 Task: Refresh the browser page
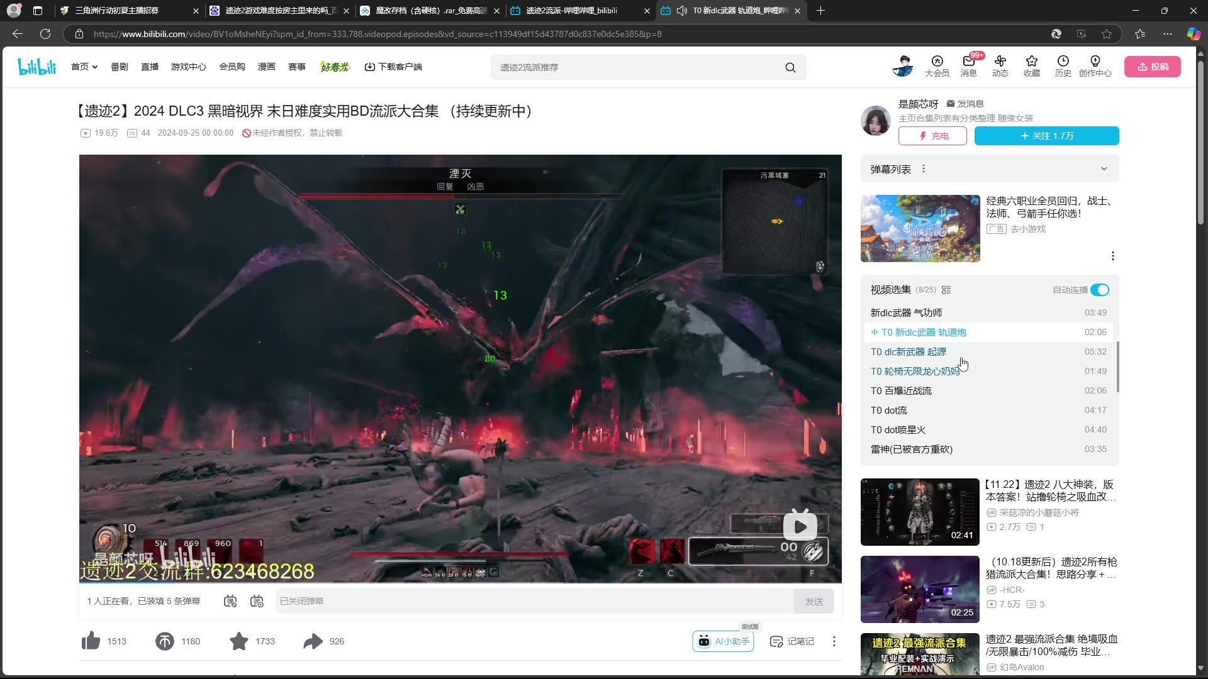(45, 34)
